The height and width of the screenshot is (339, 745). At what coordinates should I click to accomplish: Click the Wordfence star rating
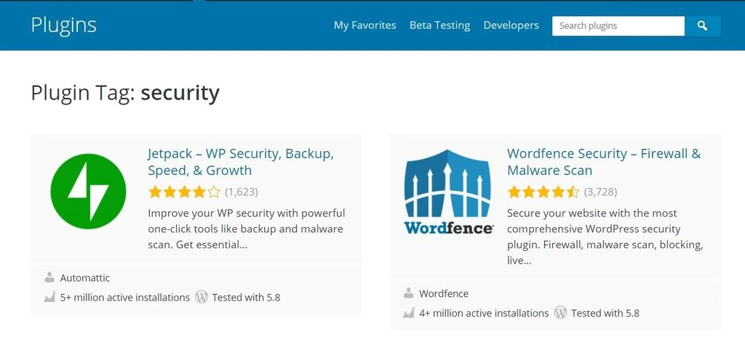tap(543, 192)
